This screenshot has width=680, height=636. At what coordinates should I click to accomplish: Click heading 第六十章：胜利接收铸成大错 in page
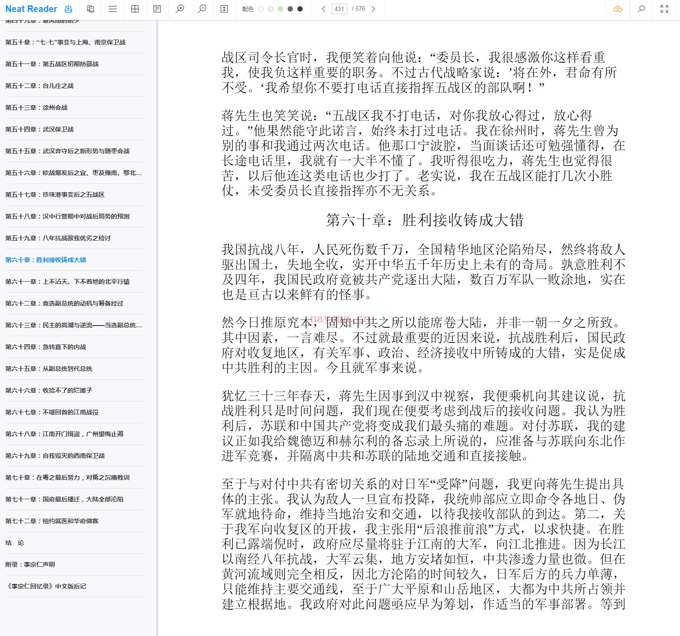(425, 220)
